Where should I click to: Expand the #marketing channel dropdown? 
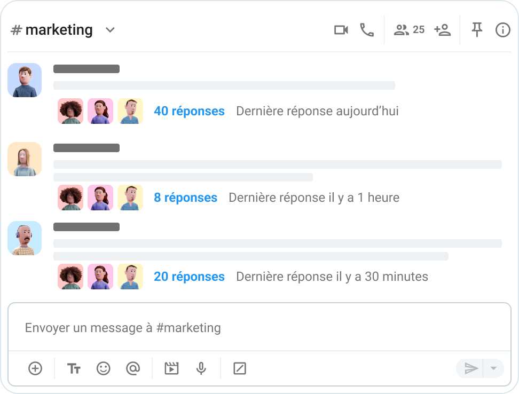[110, 30]
